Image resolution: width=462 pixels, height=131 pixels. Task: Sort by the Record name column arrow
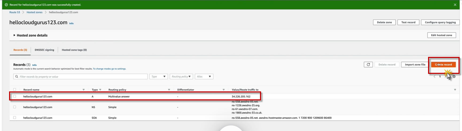point(84,90)
